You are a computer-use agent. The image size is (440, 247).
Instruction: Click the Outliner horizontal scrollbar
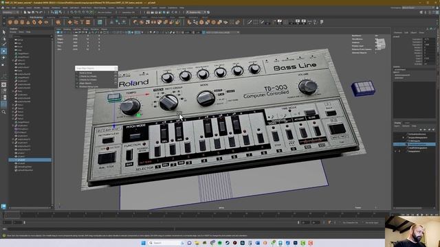tap(30, 208)
